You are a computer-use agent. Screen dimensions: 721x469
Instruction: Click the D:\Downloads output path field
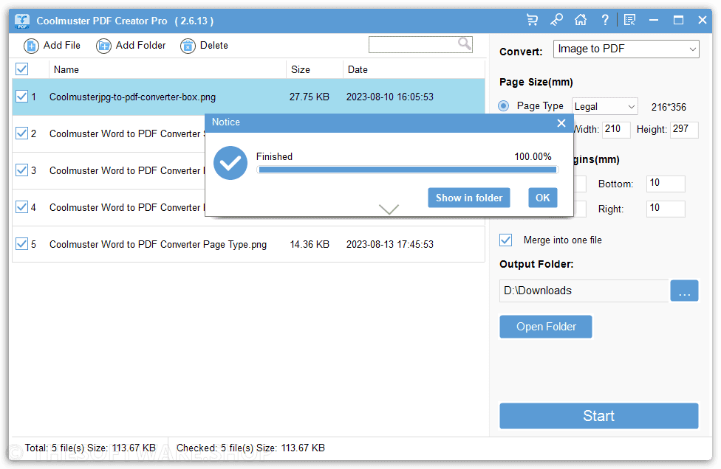coord(584,291)
